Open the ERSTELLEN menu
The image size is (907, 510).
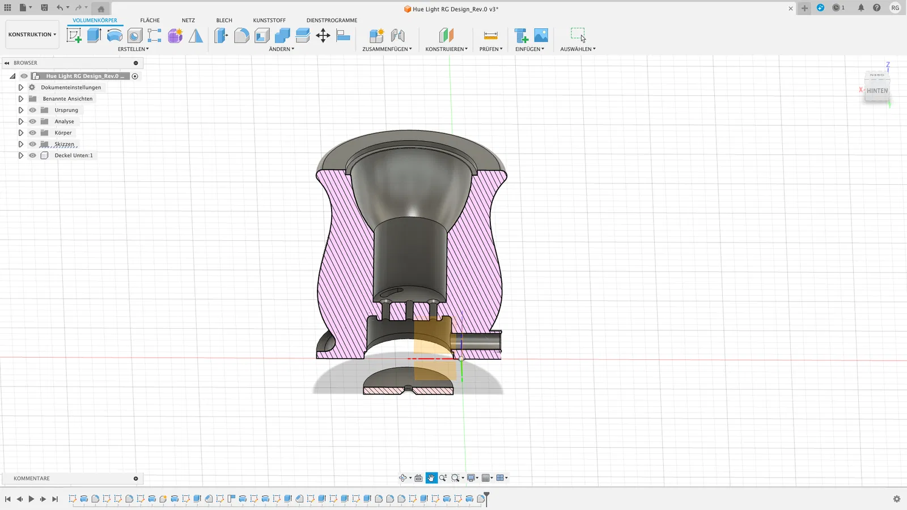133,49
